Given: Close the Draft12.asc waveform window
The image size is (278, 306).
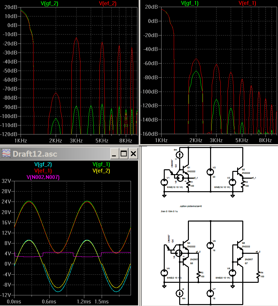Looking at the screenshot, I should pos(133,153).
